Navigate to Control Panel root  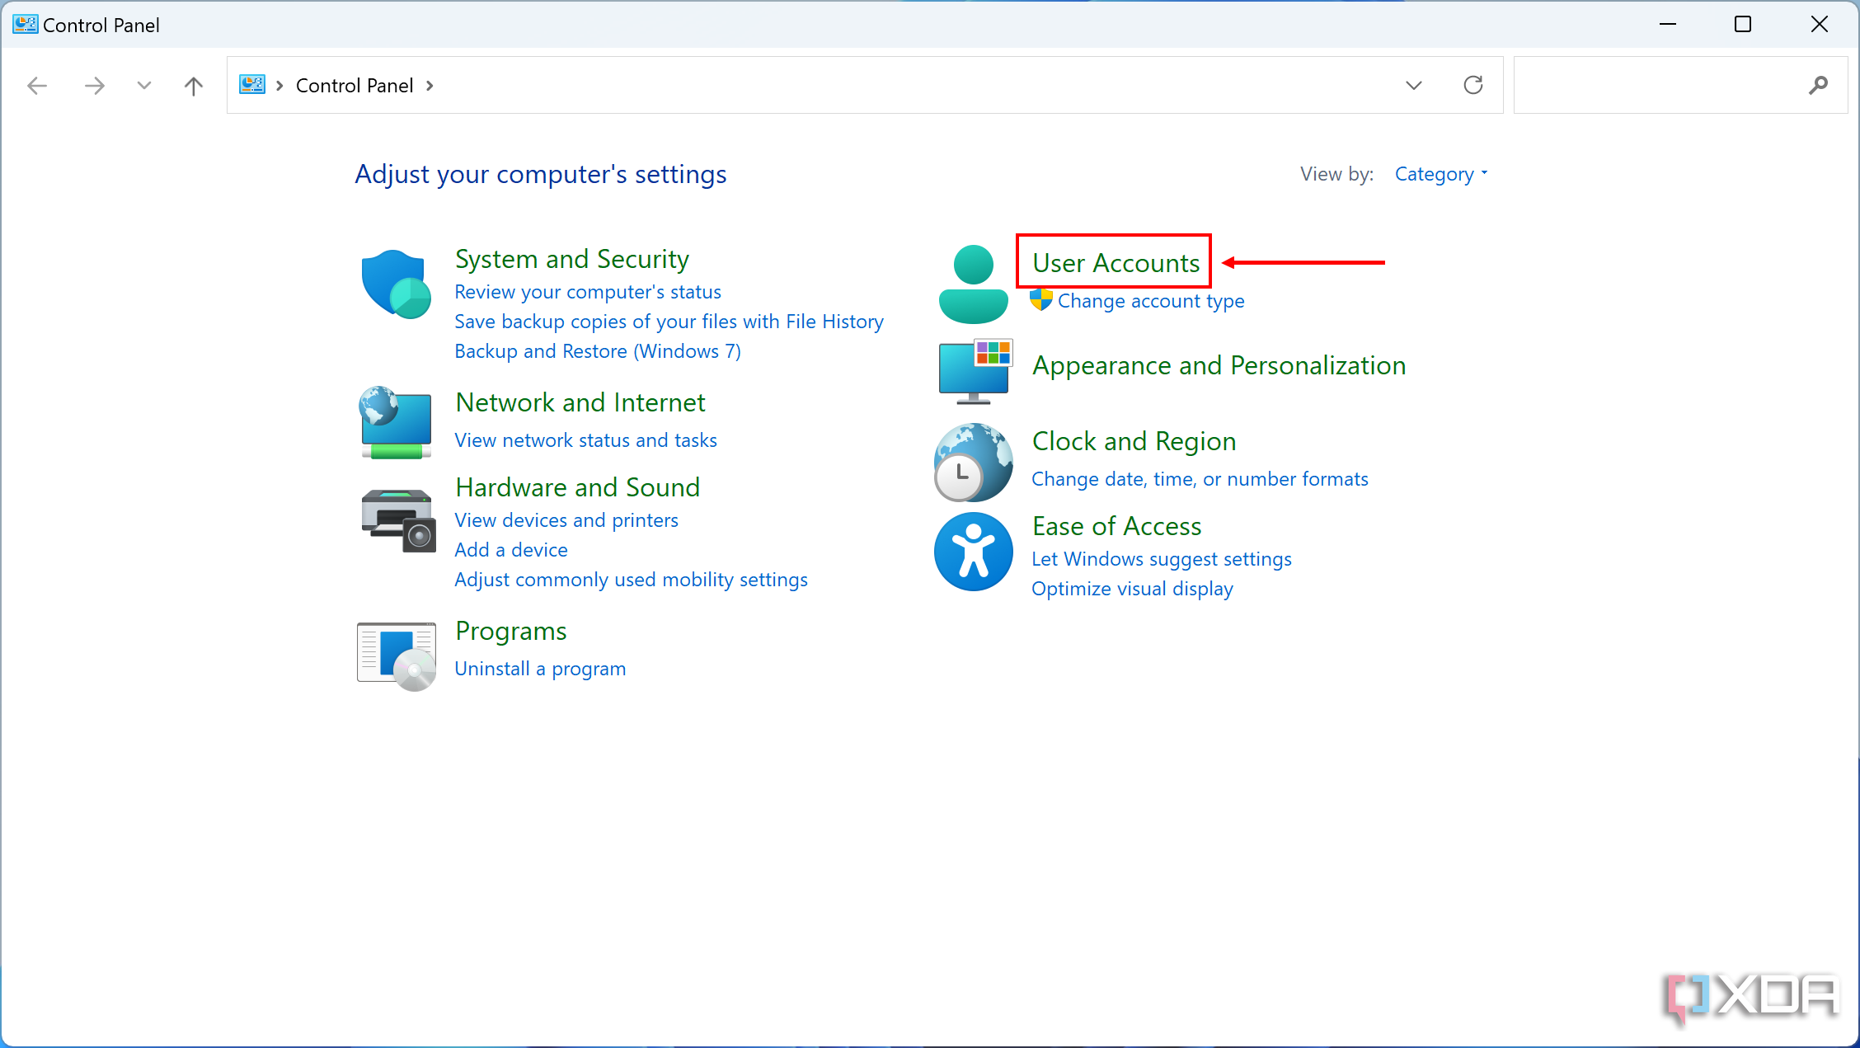click(x=355, y=86)
